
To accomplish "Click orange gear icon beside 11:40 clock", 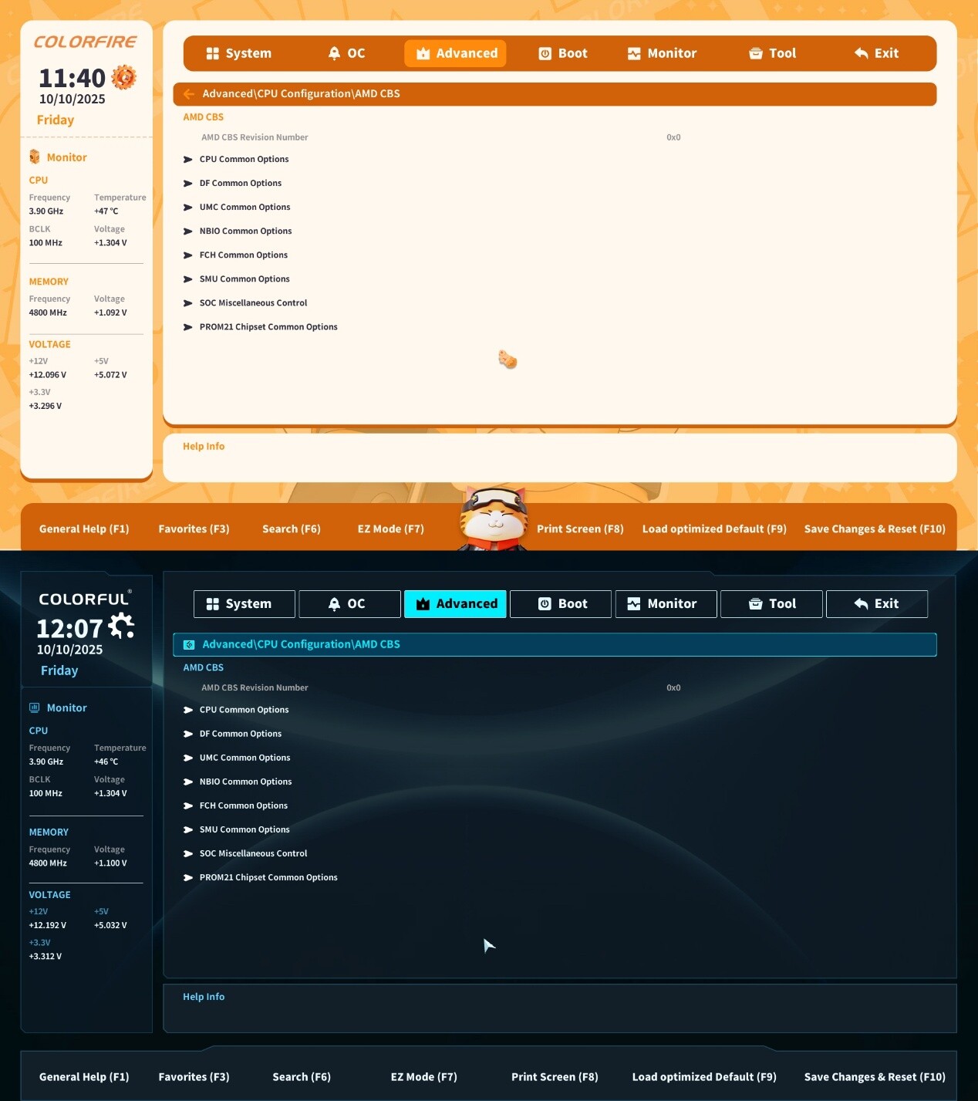I will pos(123,77).
